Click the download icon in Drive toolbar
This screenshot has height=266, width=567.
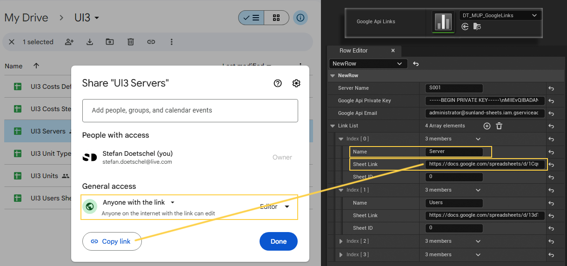click(90, 42)
